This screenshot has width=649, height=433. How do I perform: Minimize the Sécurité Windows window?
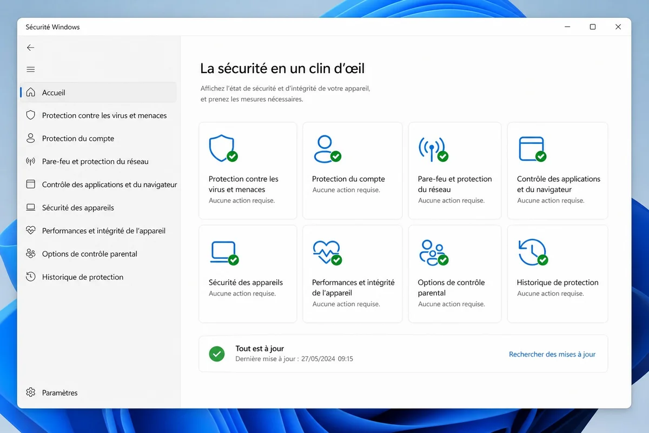(567, 27)
